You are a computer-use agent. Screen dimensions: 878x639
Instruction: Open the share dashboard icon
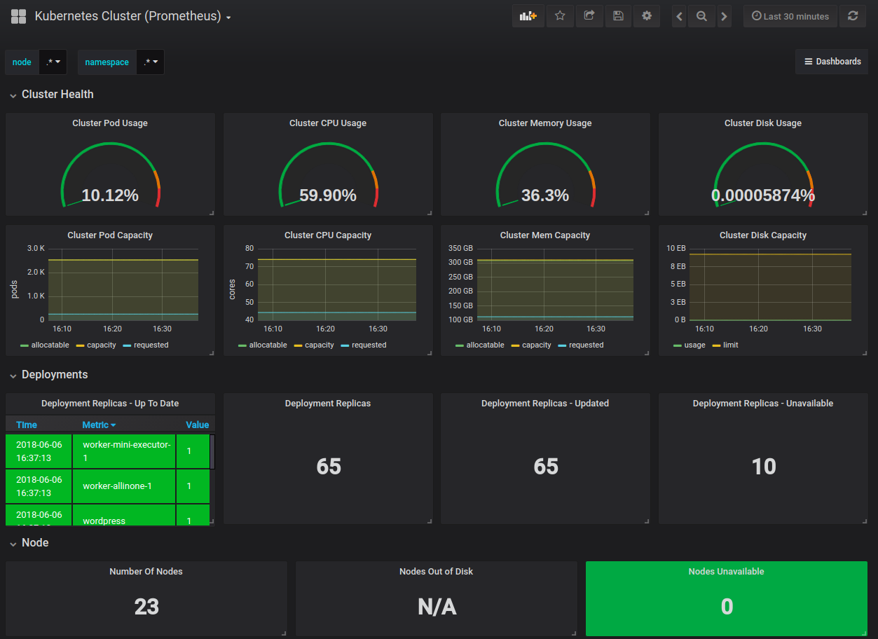pyautogui.click(x=589, y=16)
